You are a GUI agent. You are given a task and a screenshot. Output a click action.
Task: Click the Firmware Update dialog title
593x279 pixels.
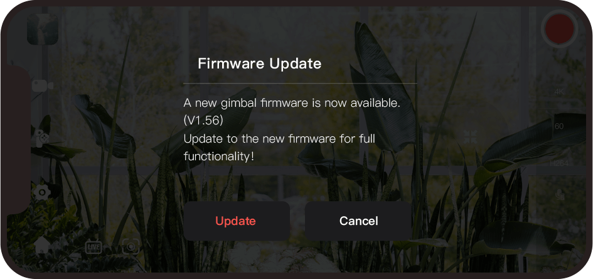(259, 63)
